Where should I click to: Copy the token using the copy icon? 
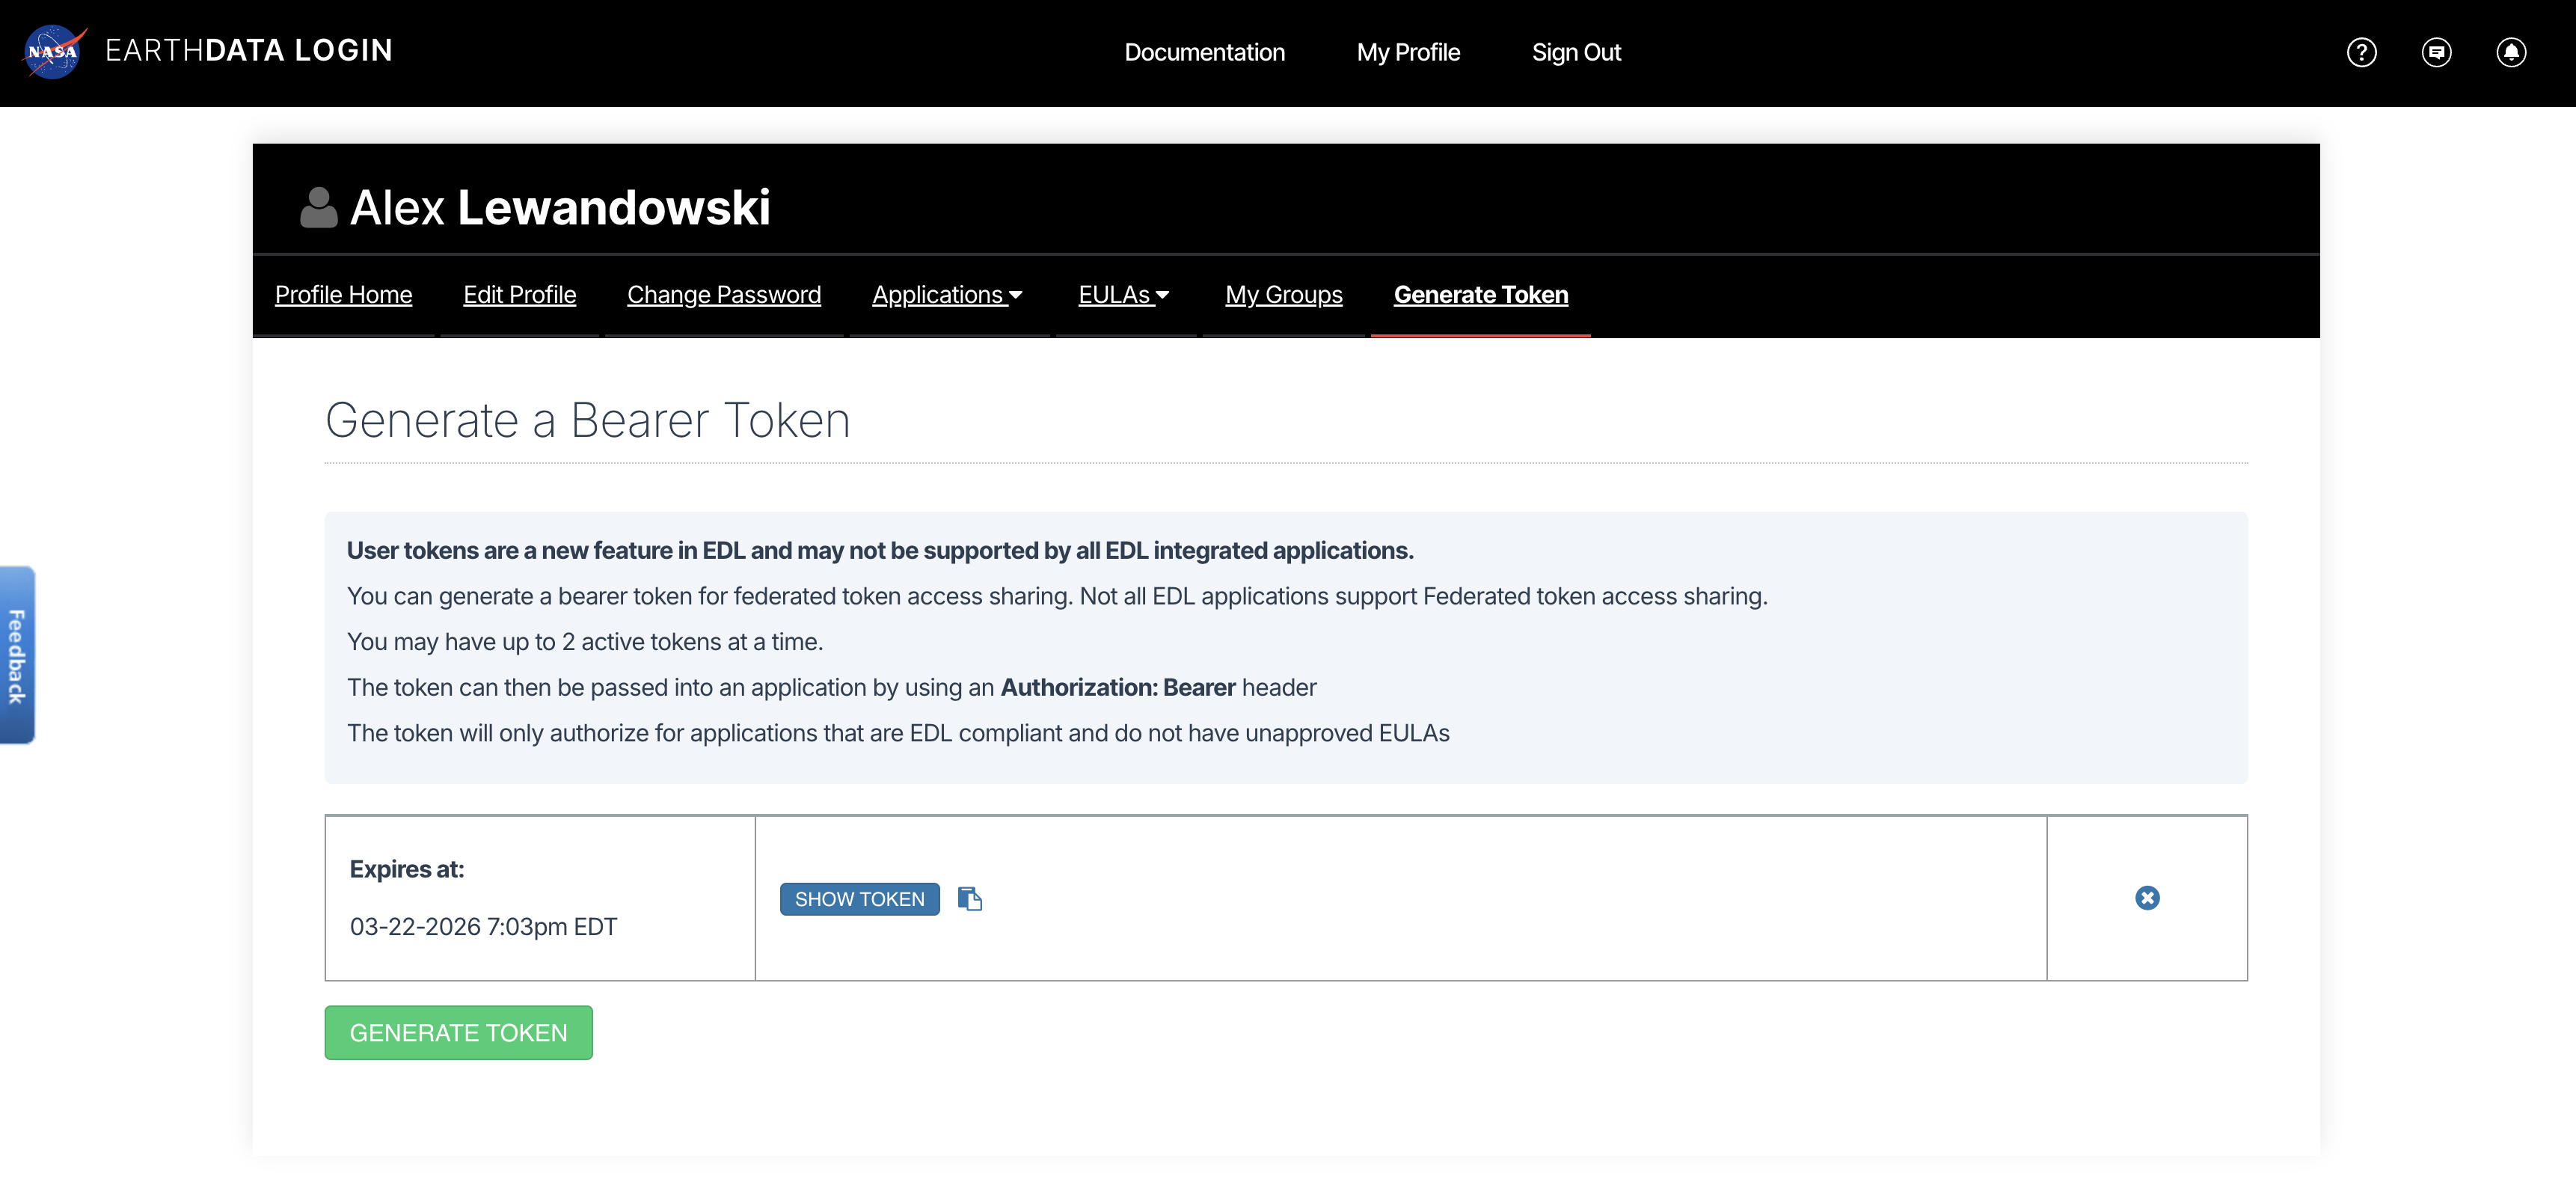coord(970,898)
